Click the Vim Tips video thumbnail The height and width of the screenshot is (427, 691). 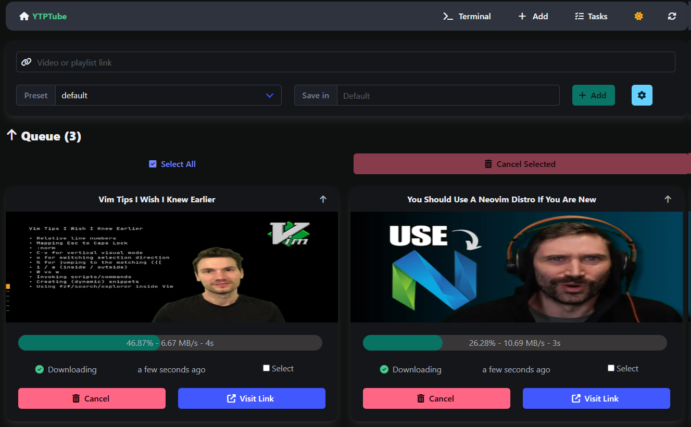(x=172, y=267)
